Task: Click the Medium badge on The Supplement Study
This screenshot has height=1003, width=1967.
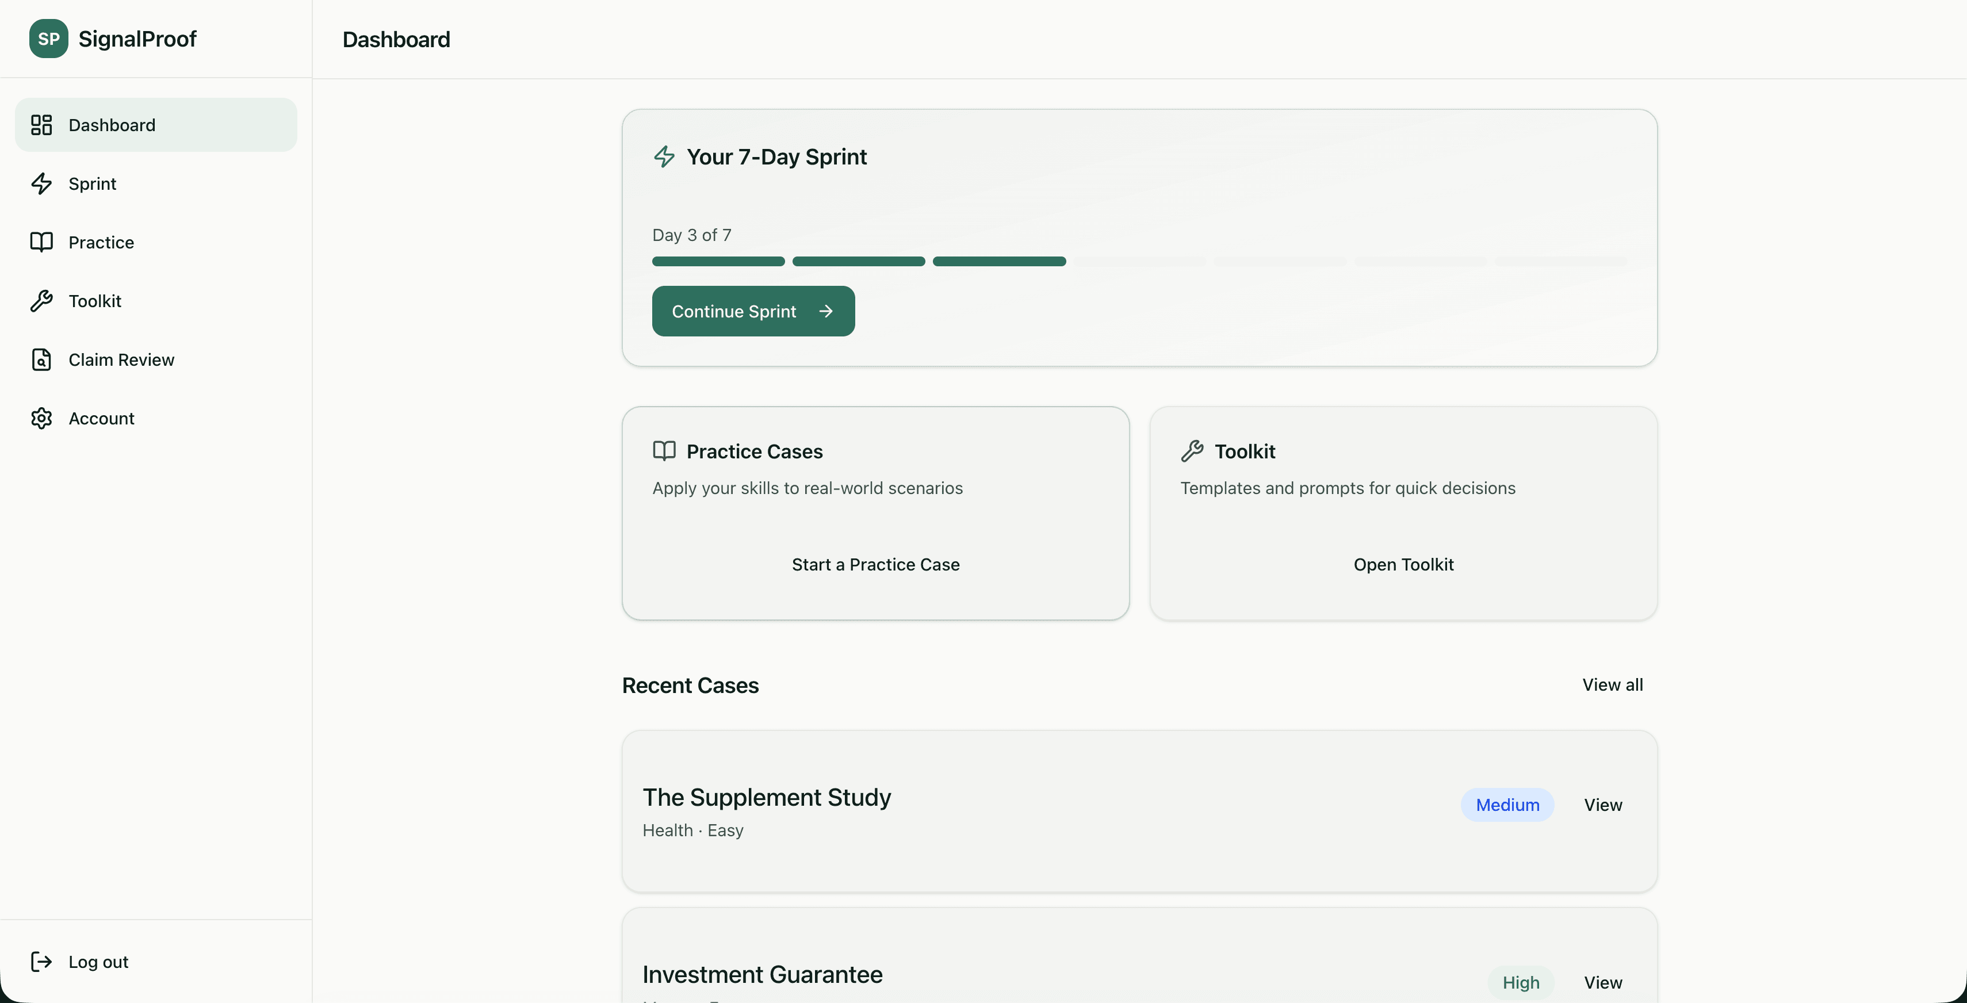Action: 1507,804
